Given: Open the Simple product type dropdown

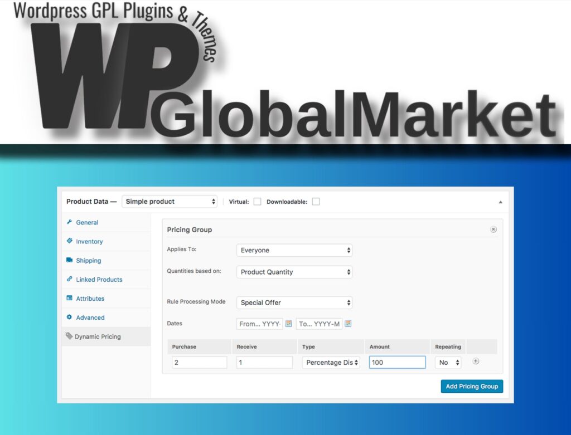Looking at the screenshot, I should click(170, 202).
